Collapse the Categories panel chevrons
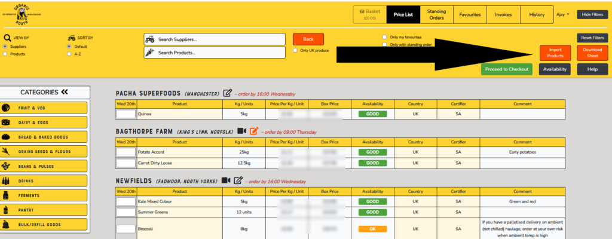The image size is (612, 239). tap(65, 92)
